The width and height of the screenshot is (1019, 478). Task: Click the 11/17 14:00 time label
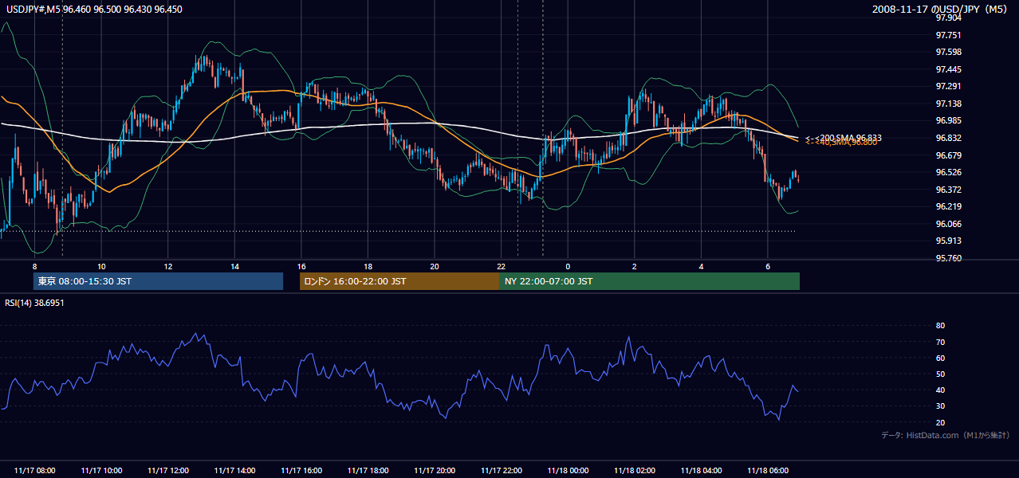click(x=234, y=470)
